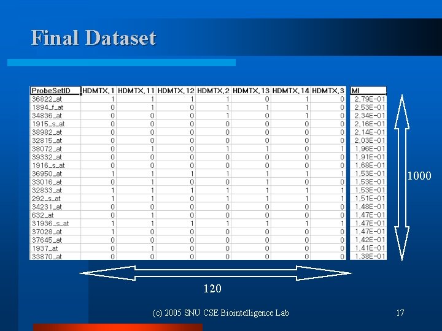Click probe row '33870_at'
This screenshot has width=442, height=331.
coord(188,256)
